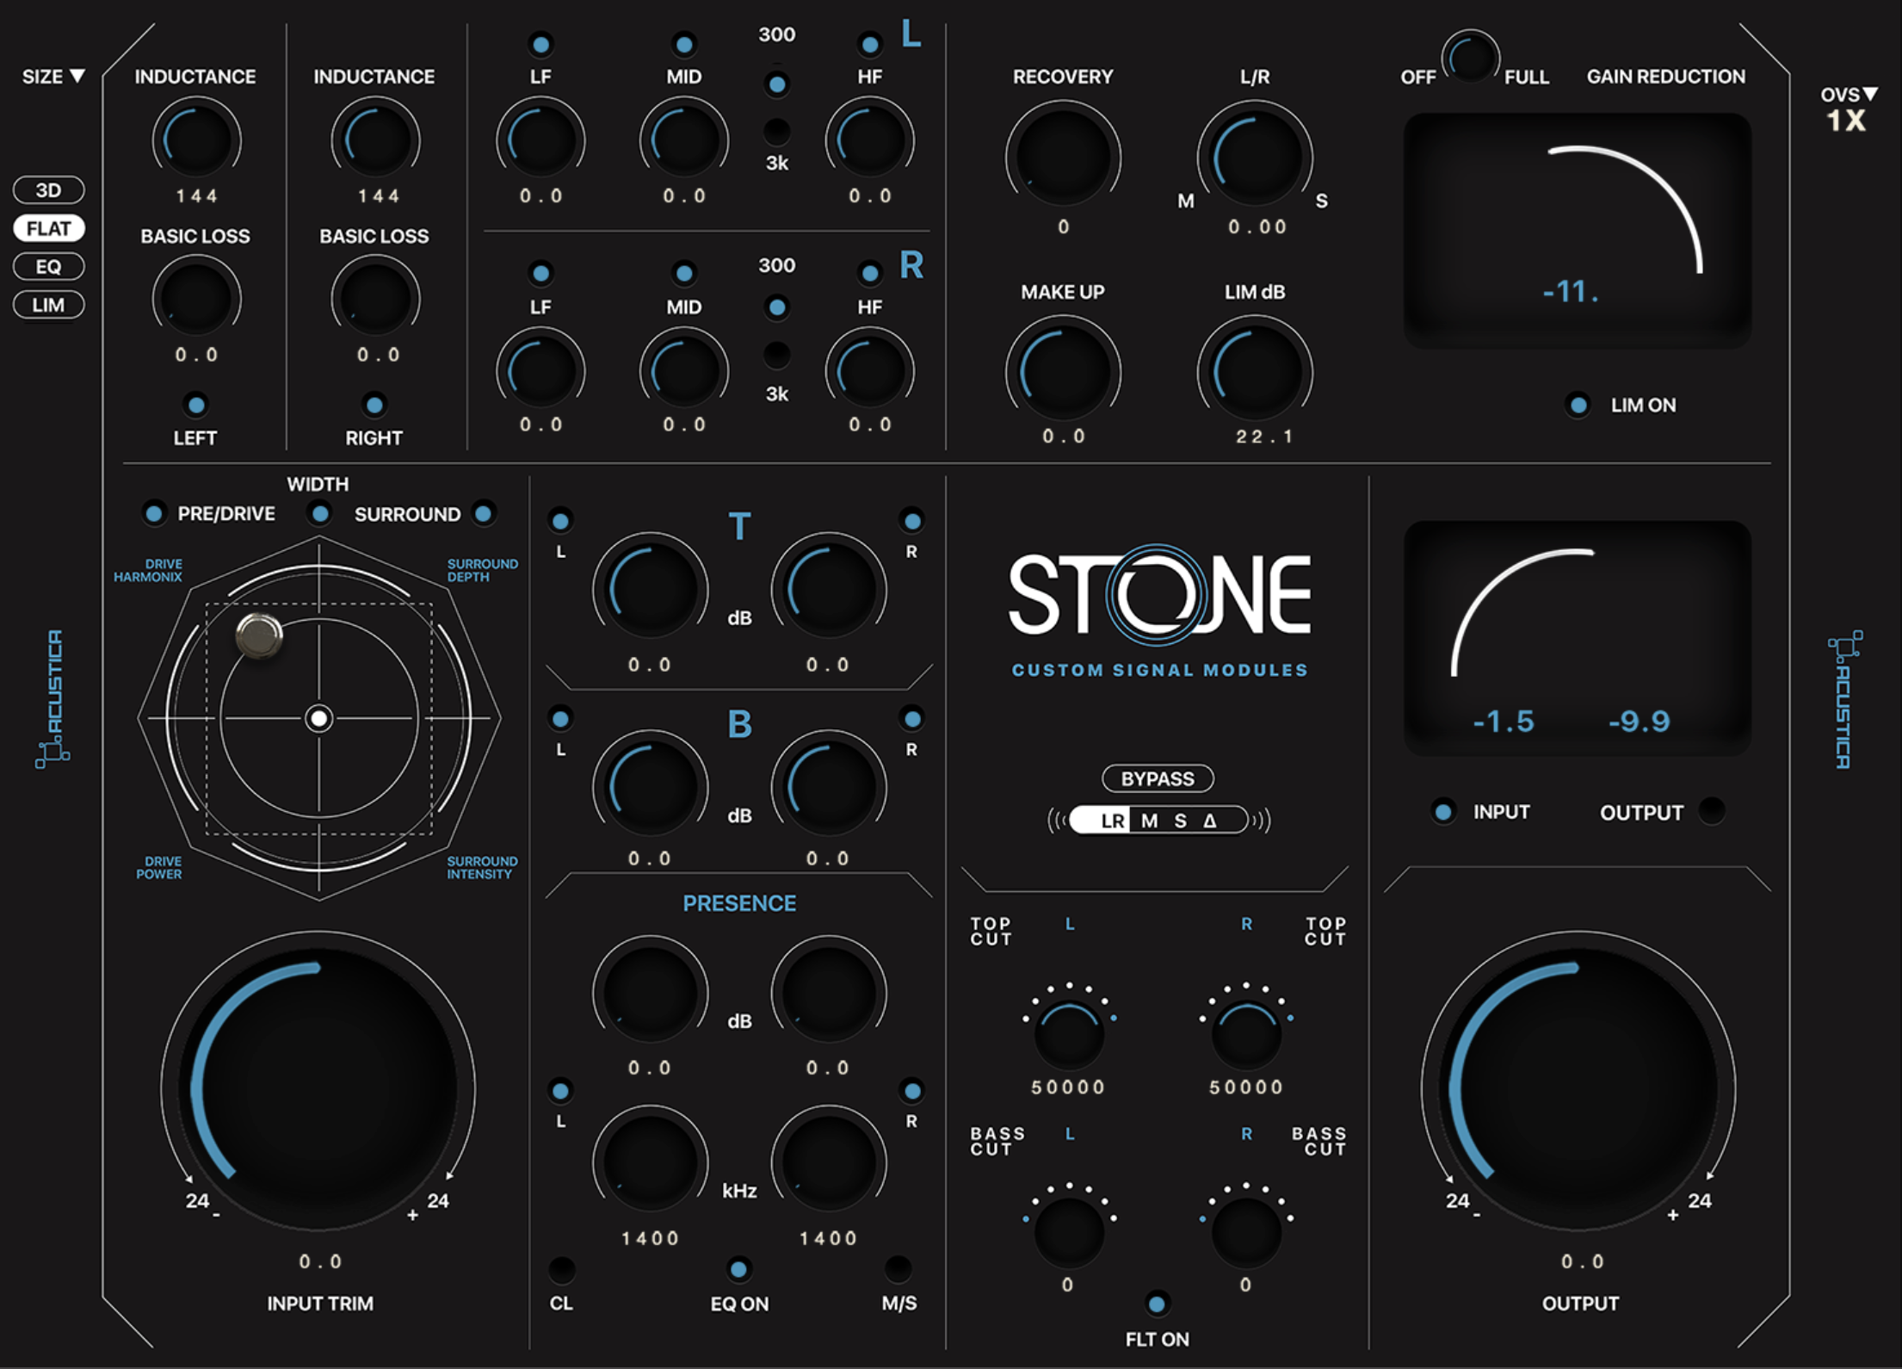Toggle the WIDTH LED switch
The height and width of the screenshot is (1369, 1902).
click(320, 514)
